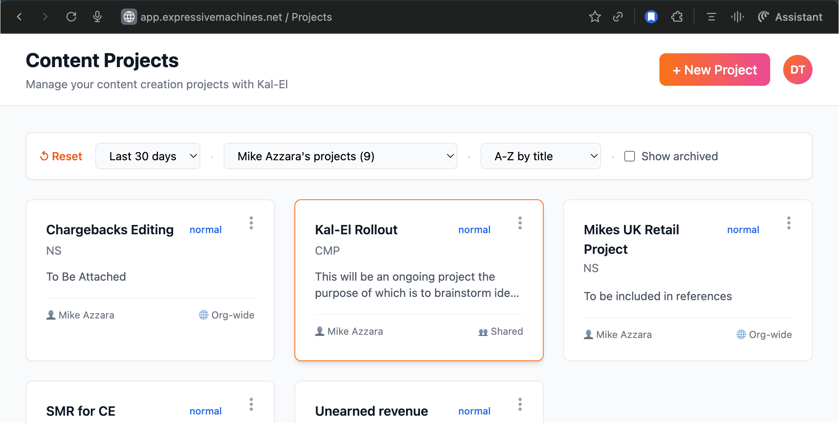
Task: Reset all project filters
Action: pos(60,156)
